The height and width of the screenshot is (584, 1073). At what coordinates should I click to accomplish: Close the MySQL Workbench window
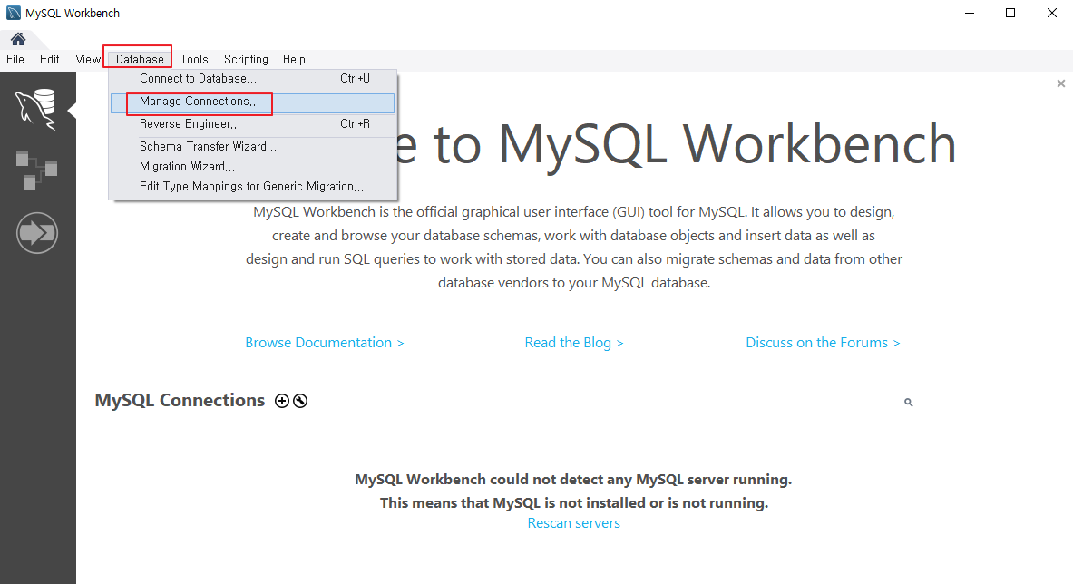[1052, 13]
